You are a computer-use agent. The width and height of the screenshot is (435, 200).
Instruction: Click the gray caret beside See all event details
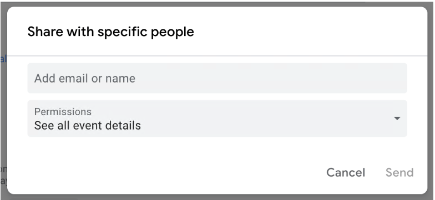(397, 119)
